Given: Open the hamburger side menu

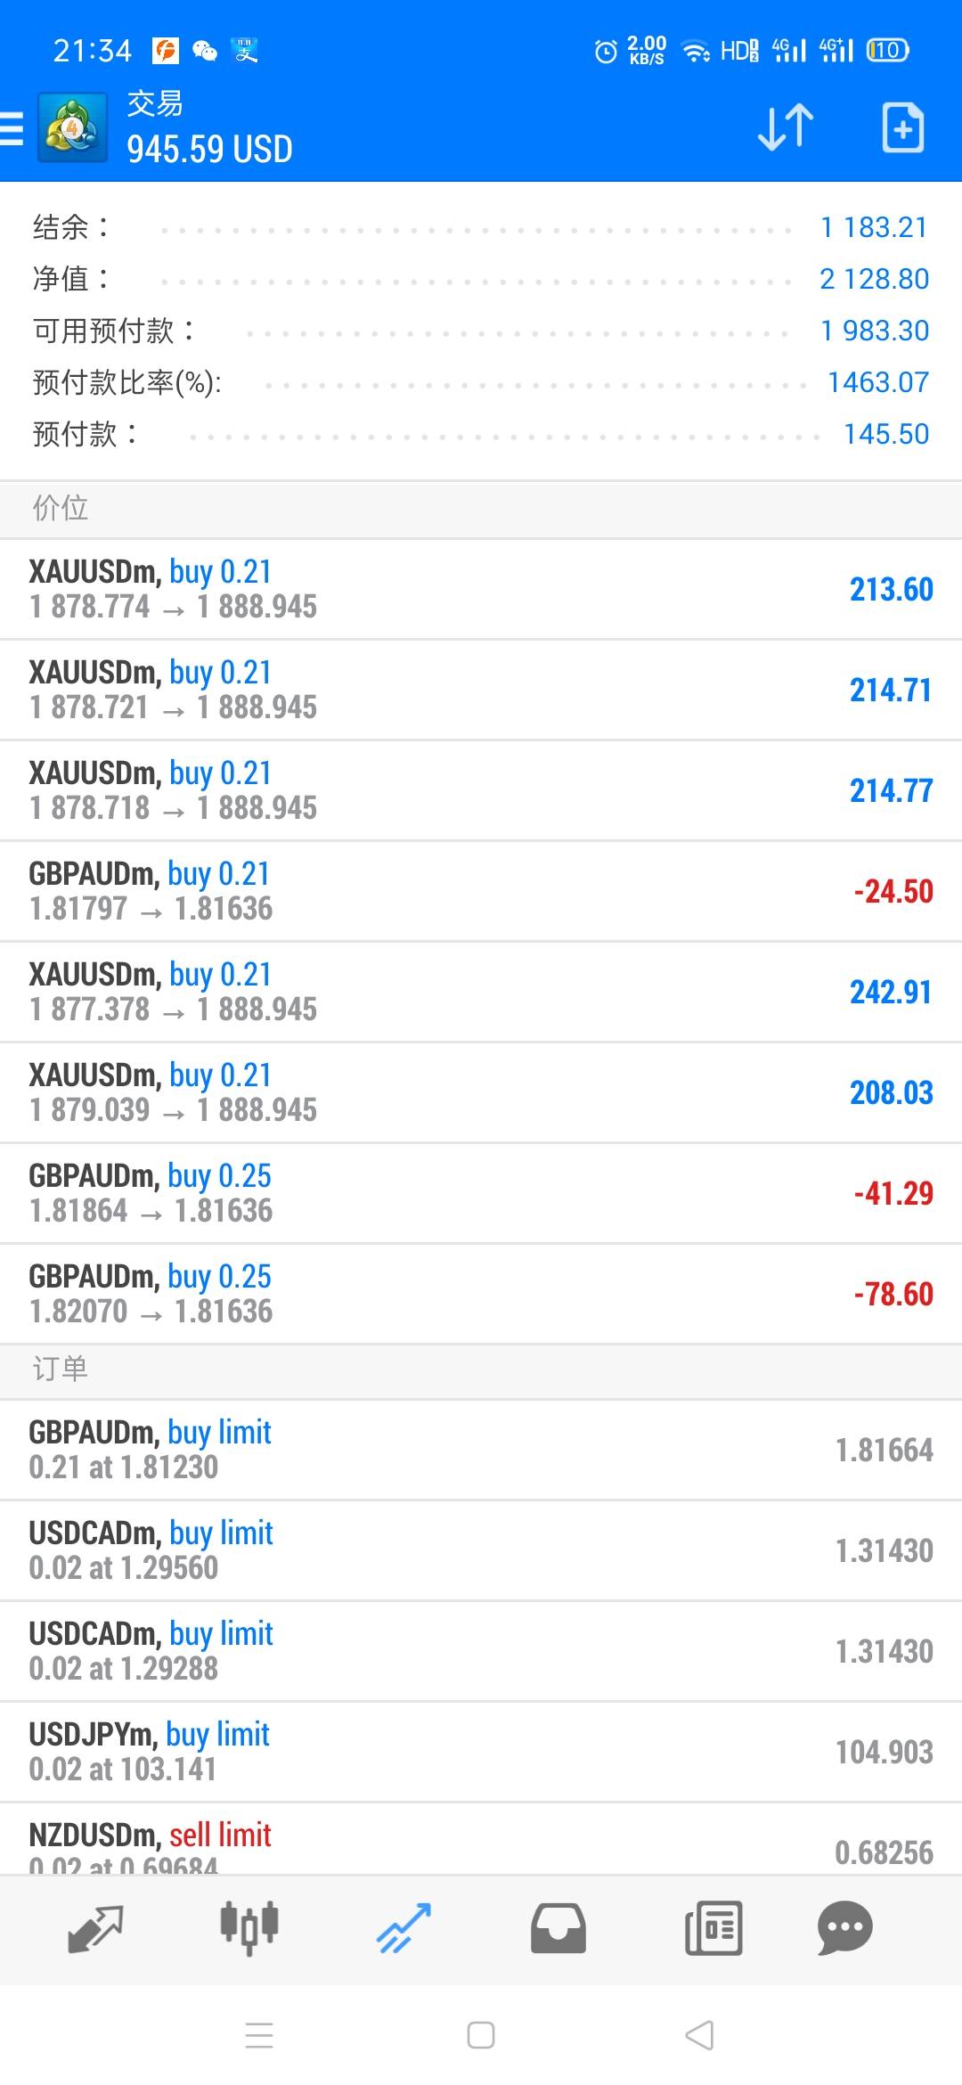Looking at the screenshot, I should tap(12, 128).
